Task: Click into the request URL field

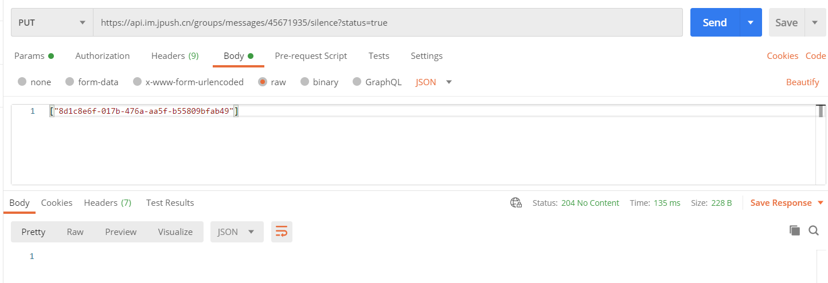Action: 388,22
